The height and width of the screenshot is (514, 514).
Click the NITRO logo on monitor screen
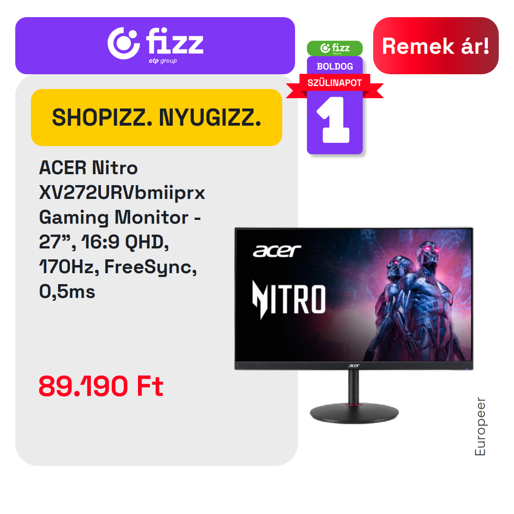click(289, 299)
